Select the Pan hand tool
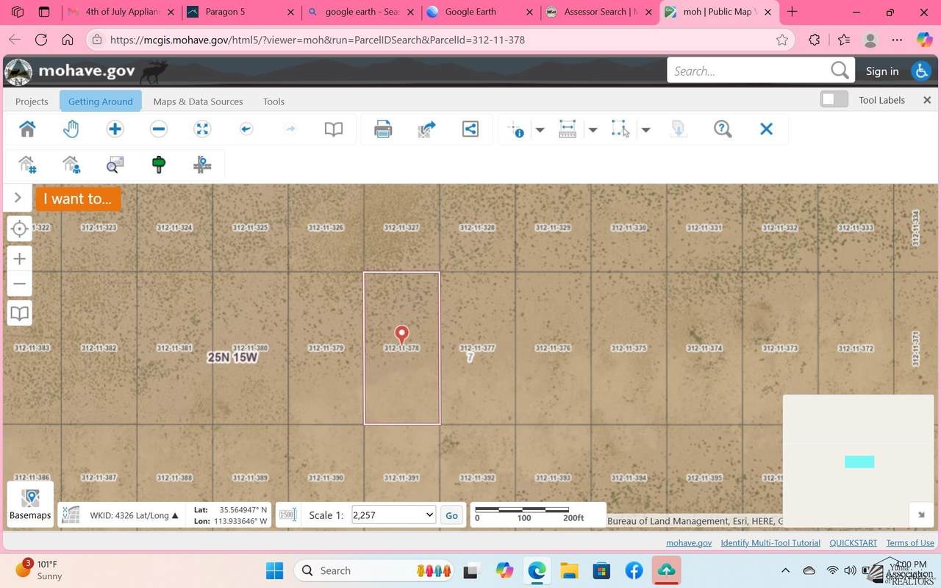Viewport: 941px width, 588px height. (x=71, y=129)
